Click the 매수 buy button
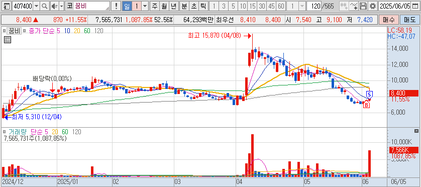Image resolution: width=421 pixels, height=187 pixels. pyautogui.click(x=388, y=20)
